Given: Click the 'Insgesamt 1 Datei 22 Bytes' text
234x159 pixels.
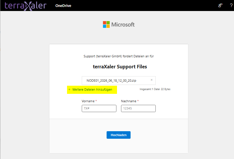Looking at the screenshot, I should [x=155, y=89].
